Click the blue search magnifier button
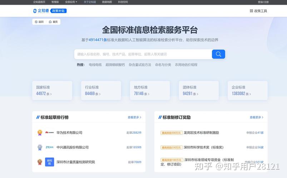This screenshot has width=287, height=178. pos(218,54)
